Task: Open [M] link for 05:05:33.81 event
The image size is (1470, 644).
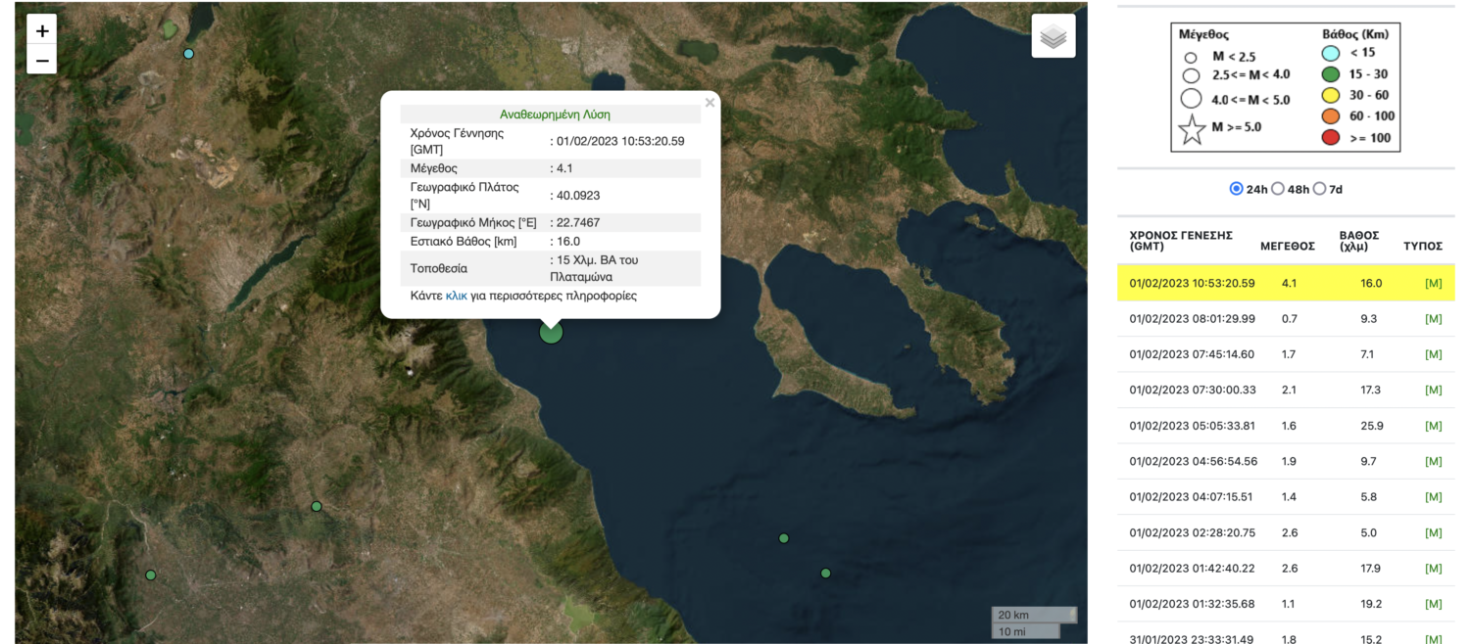Action: coord(1434,426)
